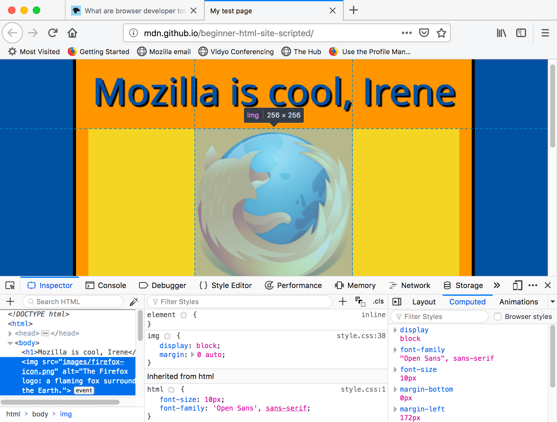Open the Firefox Library icon
The width and height of the screenshot is (557, 422).
501,33
